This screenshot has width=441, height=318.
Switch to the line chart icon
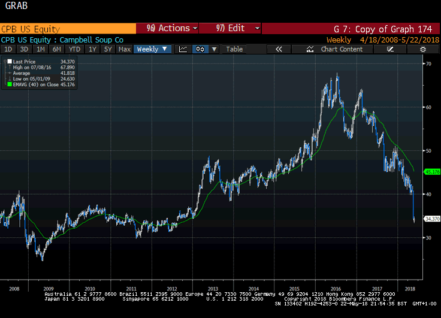183,49
